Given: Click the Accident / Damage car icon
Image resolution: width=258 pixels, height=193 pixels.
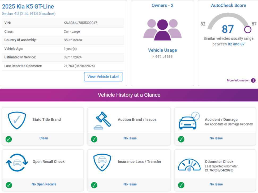Looking at the screenshot, I should click(x=189, y=121).
